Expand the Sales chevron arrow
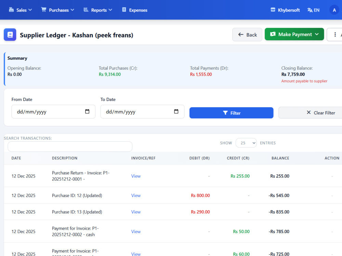The height and width of the screenshot is (256, 342). [x=30, y=10]
